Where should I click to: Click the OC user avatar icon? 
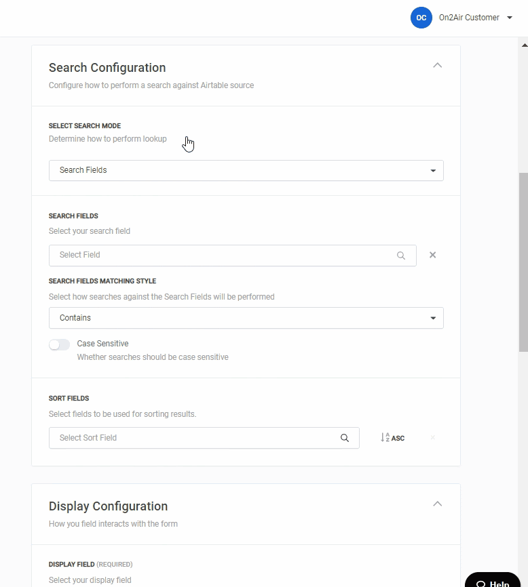point(421,18)
